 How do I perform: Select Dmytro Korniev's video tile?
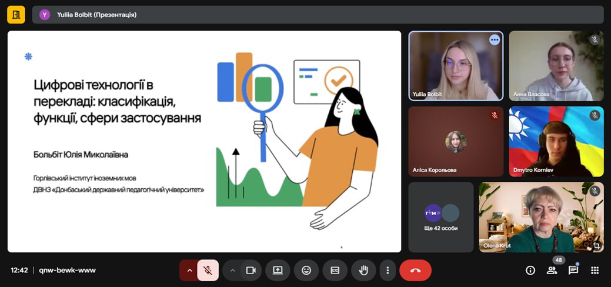coord(556,141)
